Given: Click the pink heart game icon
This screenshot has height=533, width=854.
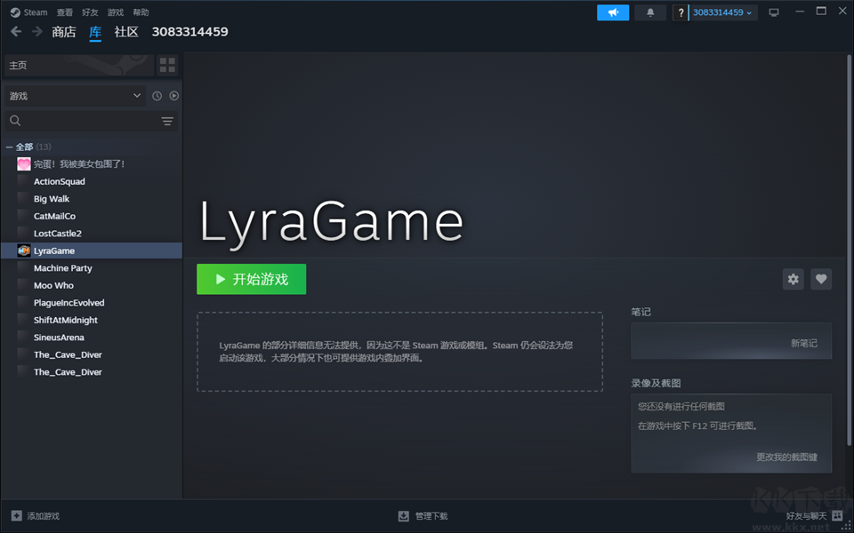Looking at the screenshot, I should click(23, 163).
